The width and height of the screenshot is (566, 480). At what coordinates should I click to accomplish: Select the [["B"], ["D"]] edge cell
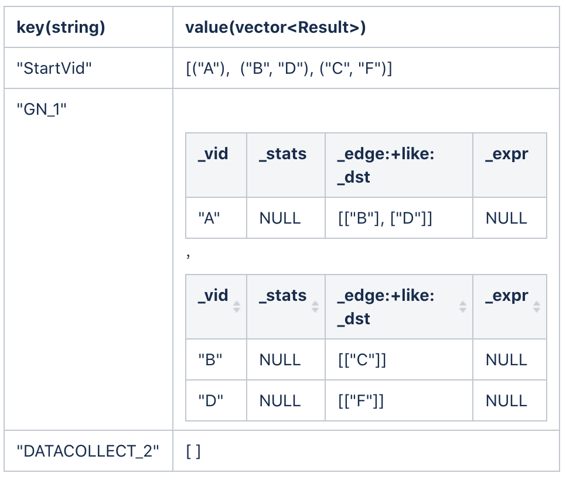click(x=399, y=218)
